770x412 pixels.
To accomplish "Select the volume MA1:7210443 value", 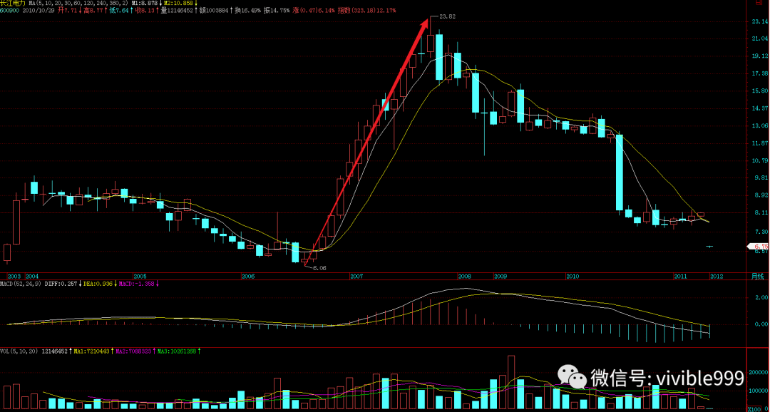I will click(x=91, y=351).
